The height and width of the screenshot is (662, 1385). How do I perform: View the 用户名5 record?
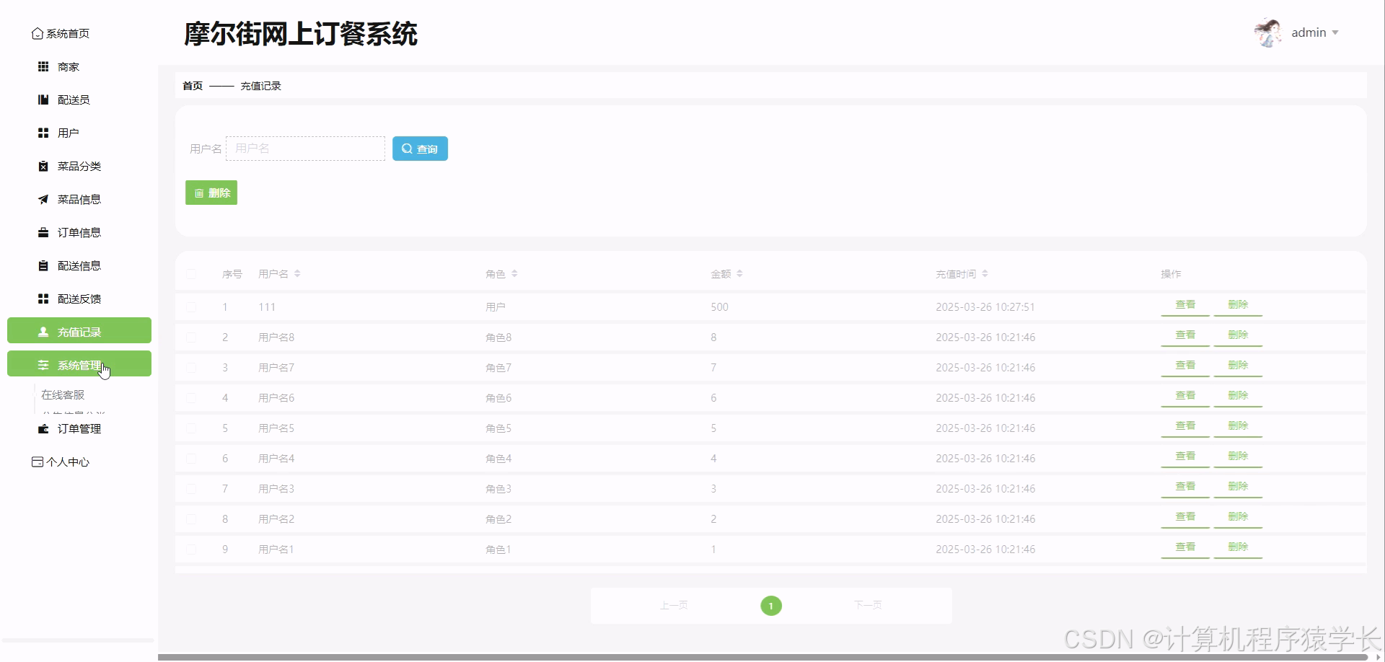[1185, 427]
